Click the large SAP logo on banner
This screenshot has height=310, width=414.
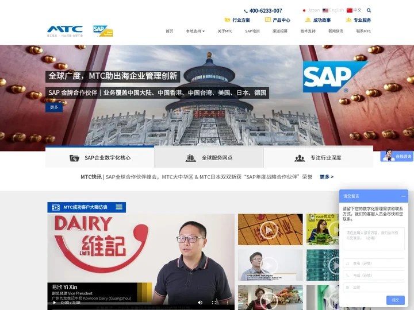tap(335, 77)
